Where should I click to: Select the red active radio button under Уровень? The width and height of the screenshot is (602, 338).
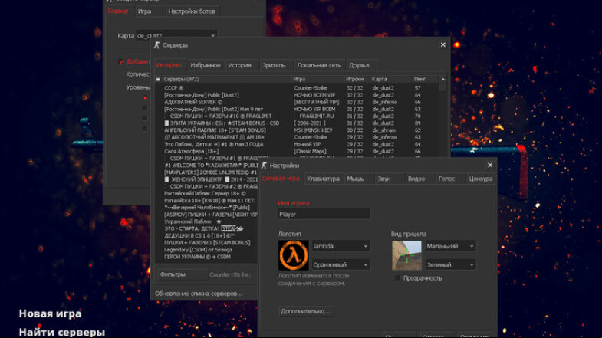tap(145, 98)
